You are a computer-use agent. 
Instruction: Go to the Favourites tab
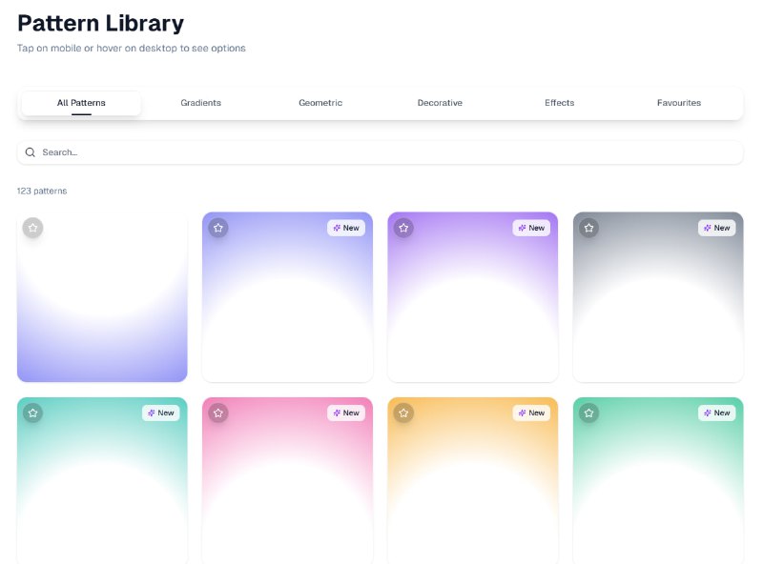pyautogui.click(x=679, y=103)
